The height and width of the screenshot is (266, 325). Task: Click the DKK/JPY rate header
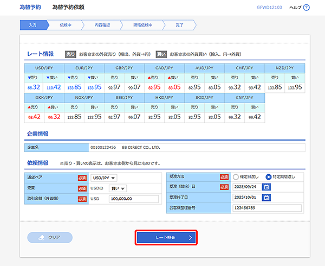tap(44, 98)
